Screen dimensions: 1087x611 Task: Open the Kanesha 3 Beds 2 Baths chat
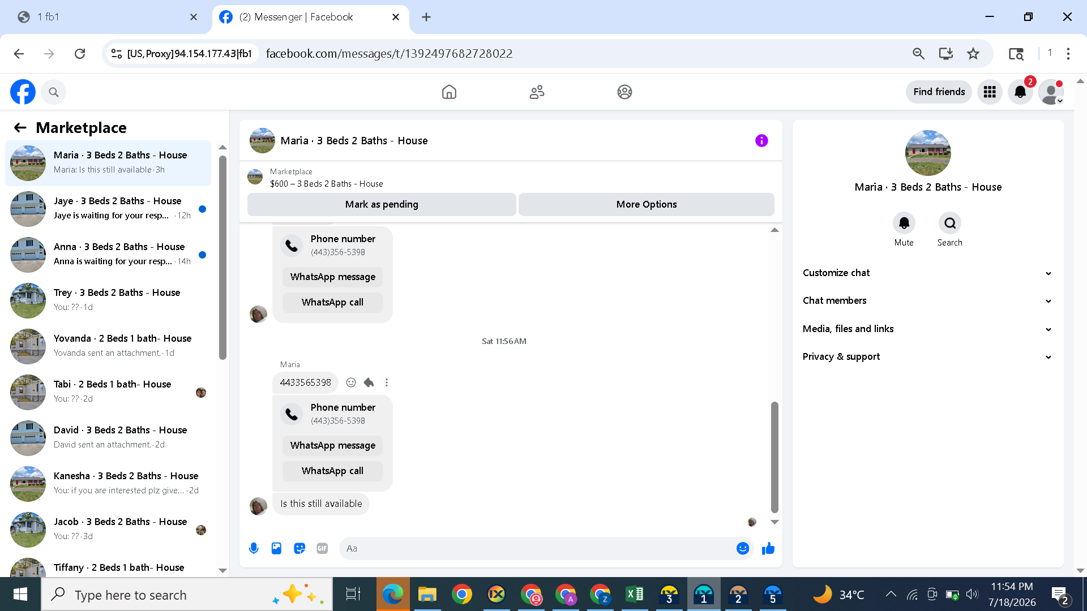pos(108,484)
